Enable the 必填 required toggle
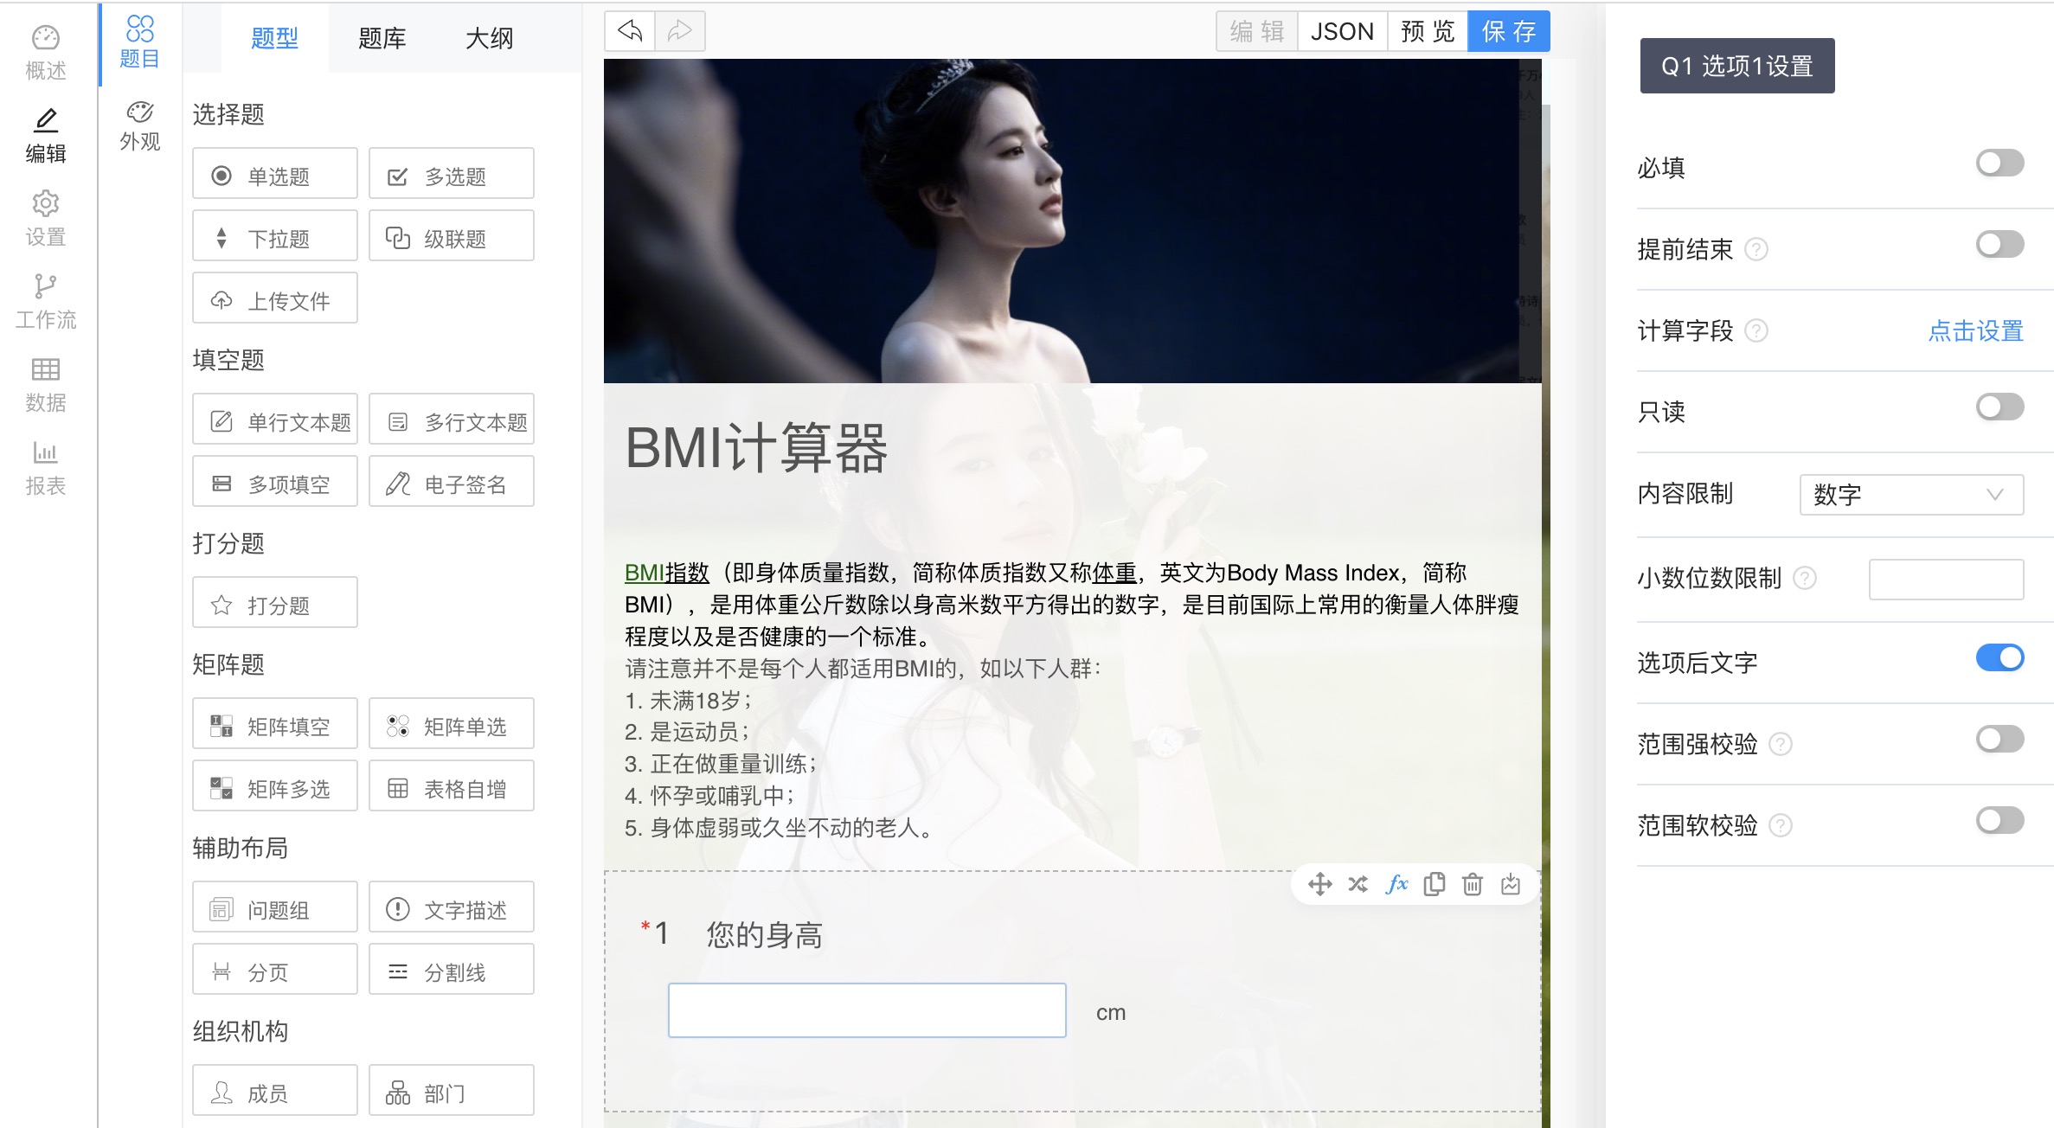 (1999, 163)
